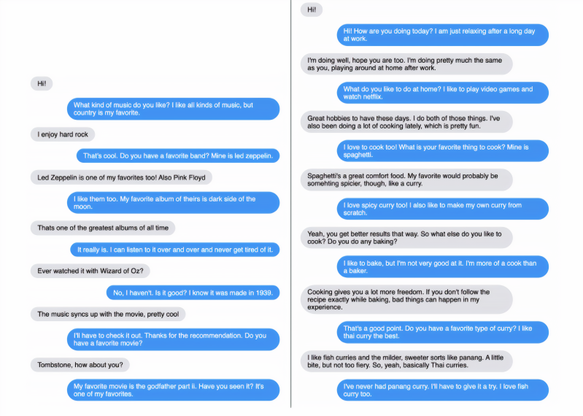Click the gray message asking "Do you do any baking?"
Screen dimensions: 583x416
coord(406,237)
